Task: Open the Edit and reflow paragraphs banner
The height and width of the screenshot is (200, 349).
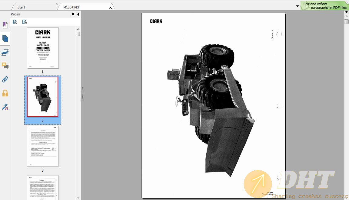Action: click(x=324, y=5)
